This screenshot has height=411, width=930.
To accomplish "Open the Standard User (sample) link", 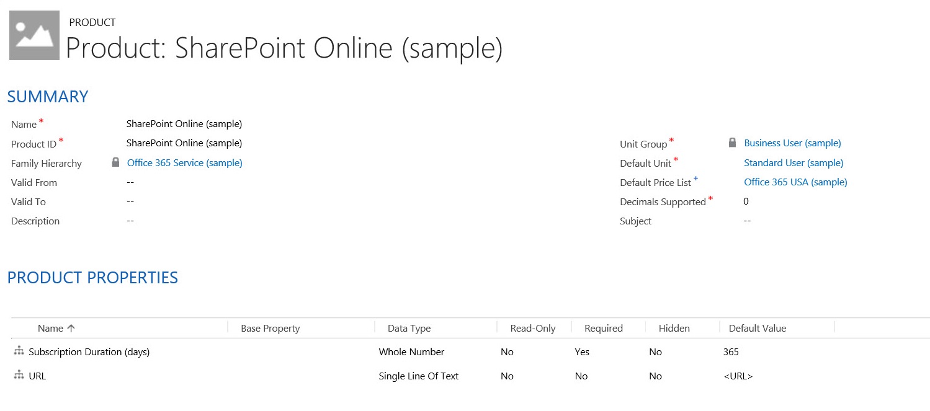I will coord(794,163).
